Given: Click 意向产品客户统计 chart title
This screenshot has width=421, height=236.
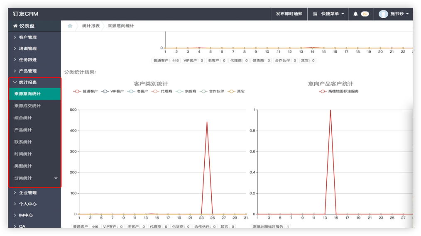Looking at the screenshot, I should 330,84.
